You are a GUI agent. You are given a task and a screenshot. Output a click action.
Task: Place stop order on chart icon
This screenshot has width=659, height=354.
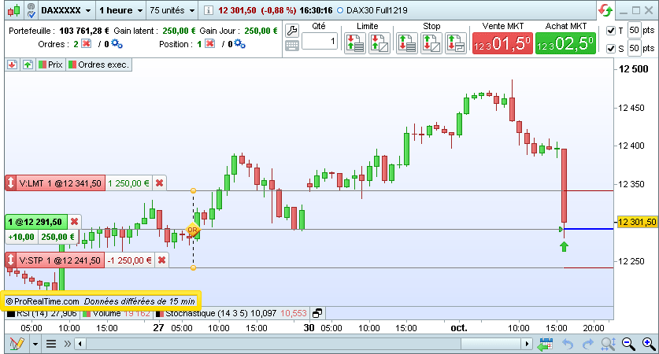point(431,43)
